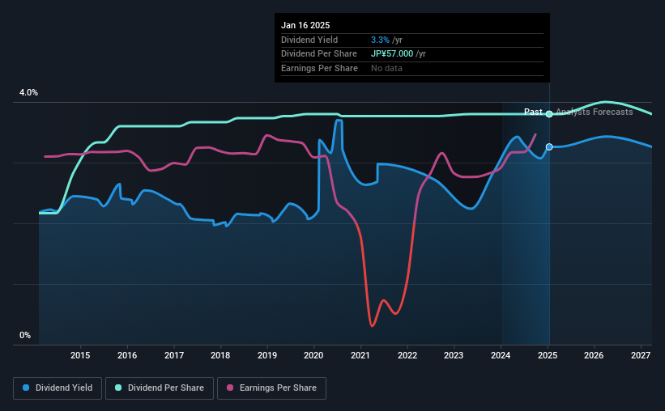Click the red earnings dip near 2021
This screenshot has width=665, height=411.
coord(372,325)
